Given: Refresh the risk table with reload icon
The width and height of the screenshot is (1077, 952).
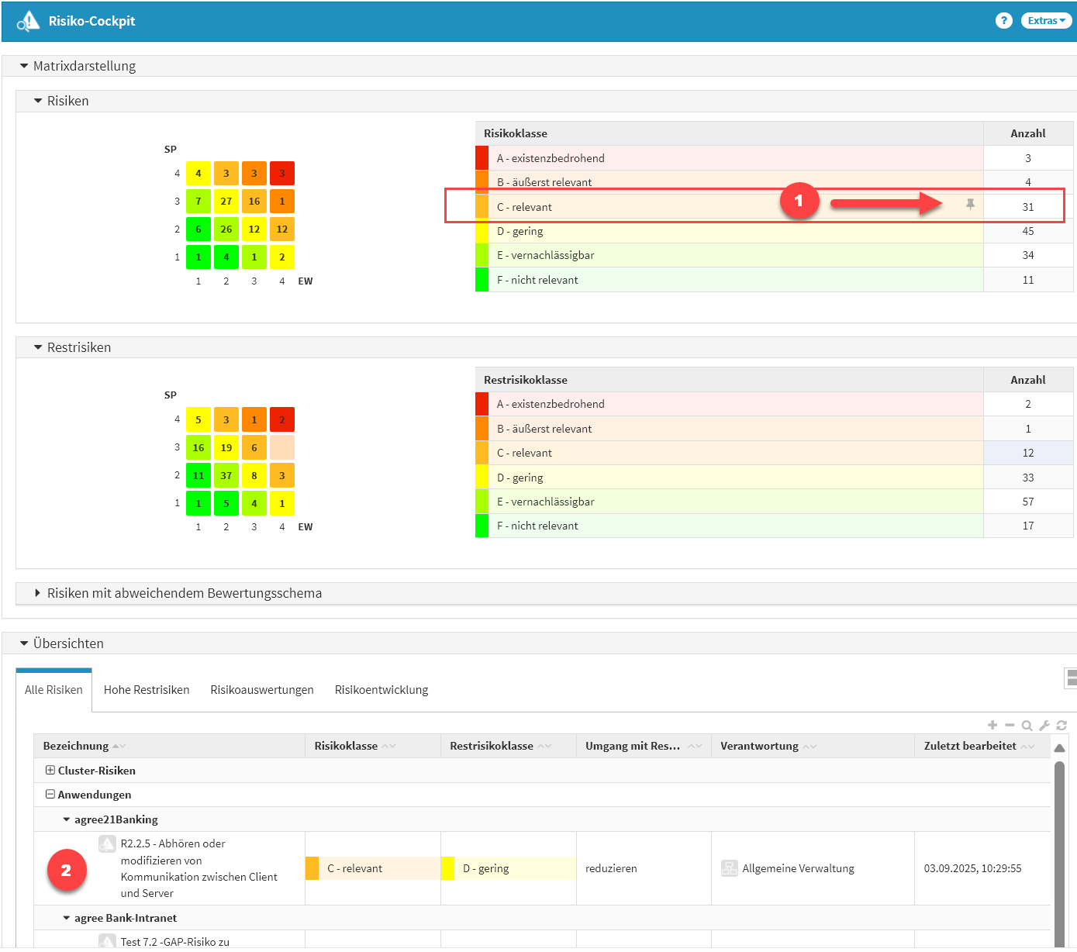Looking at the screenshot, I should [1061, 726].
